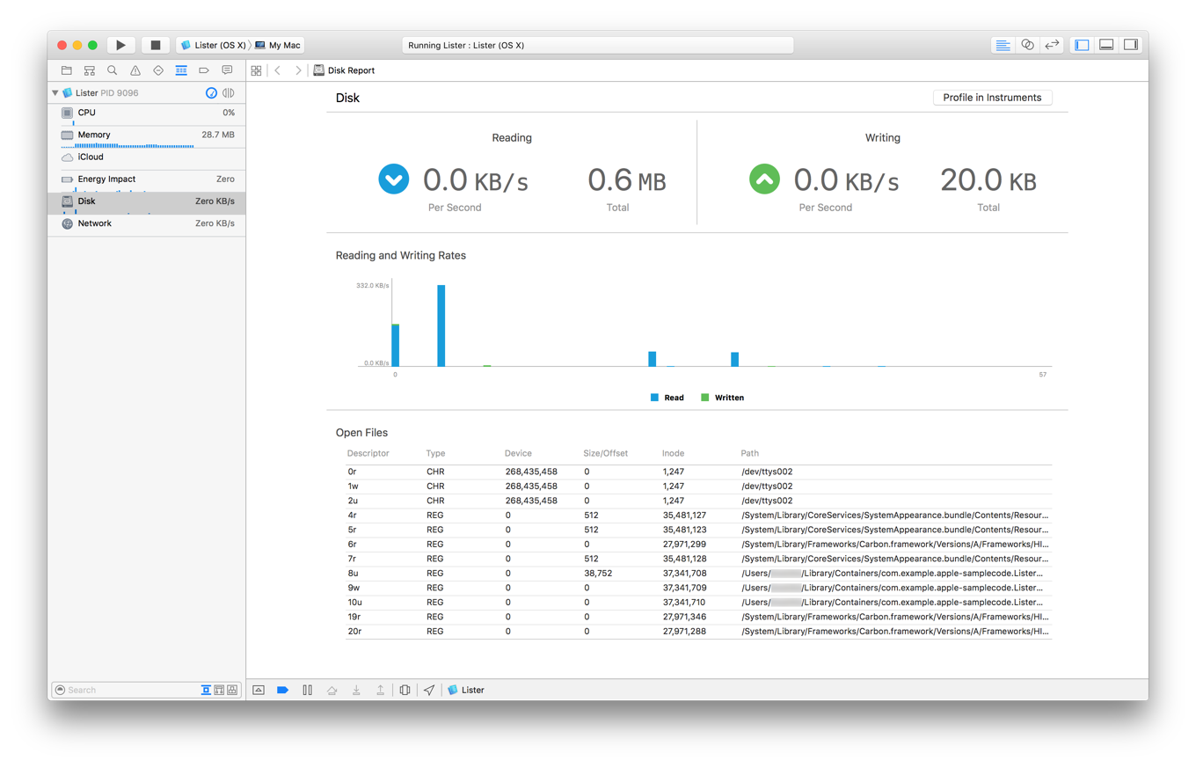
Task: Collapse the Lister PID 9096 disclosure triangle
Action: point(55,92)
